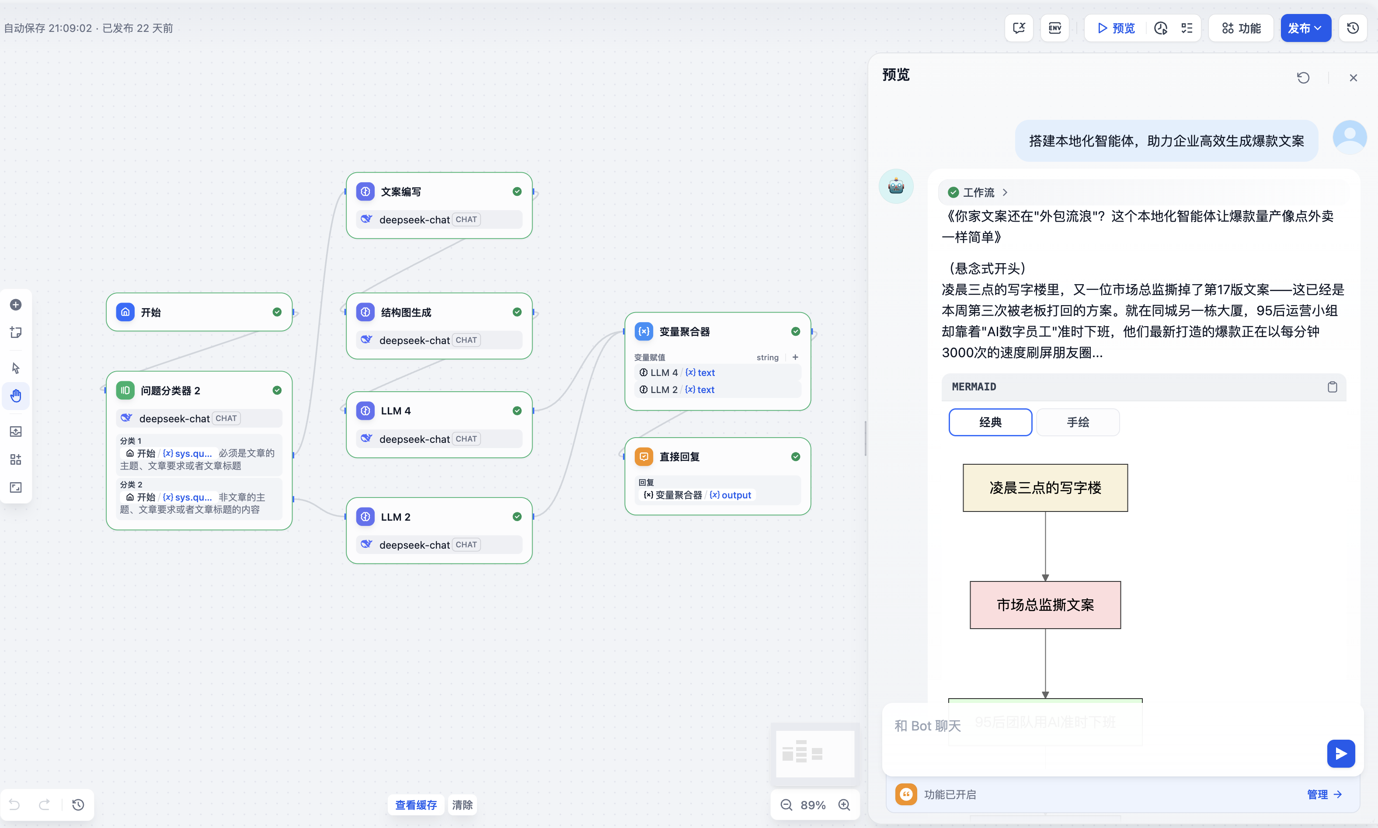Click the 功能已开启 feature icon
This screenshot has width=1378, height=828.
(x=906, y=794)
